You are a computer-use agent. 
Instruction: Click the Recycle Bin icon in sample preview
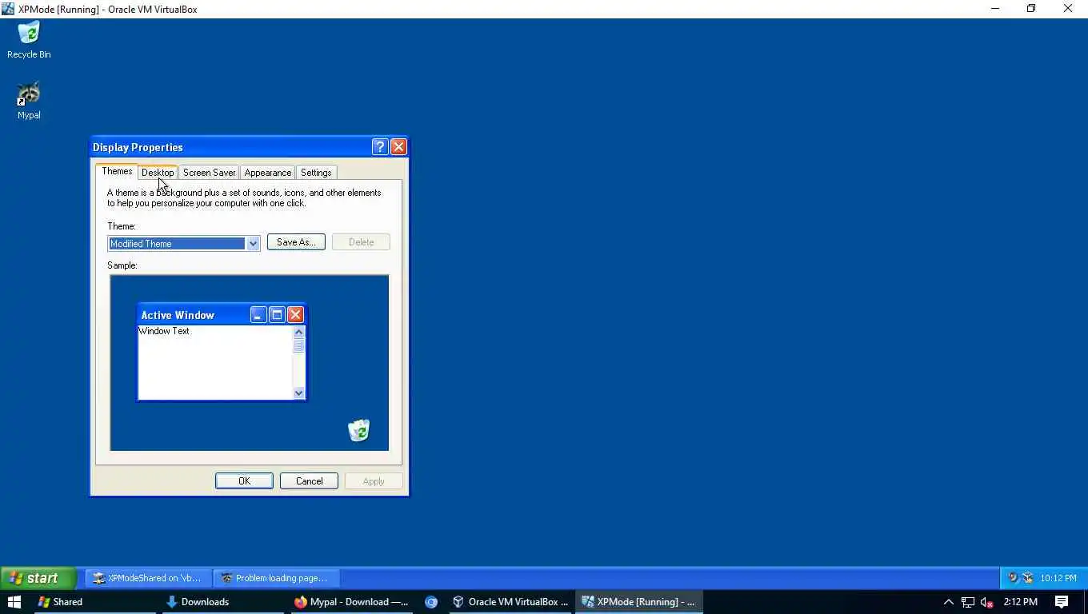359,430
